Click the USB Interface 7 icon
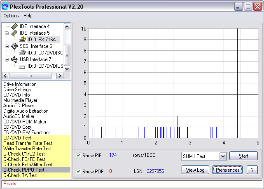This screenshot has width=264, height=189. pos(14,59)
